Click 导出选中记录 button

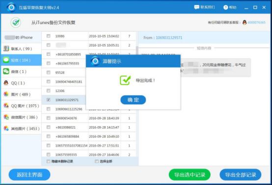point(190,175)
